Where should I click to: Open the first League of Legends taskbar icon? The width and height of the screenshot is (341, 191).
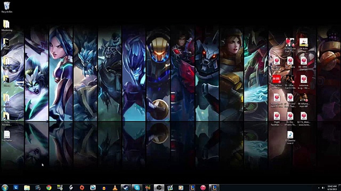pos(192,188)
